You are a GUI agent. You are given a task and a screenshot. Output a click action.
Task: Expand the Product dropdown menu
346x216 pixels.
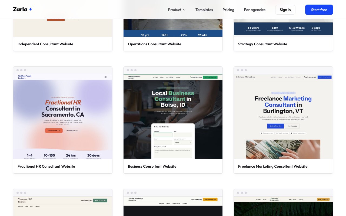pos(177,10)
